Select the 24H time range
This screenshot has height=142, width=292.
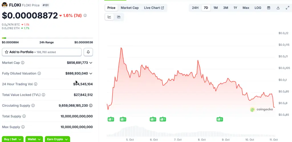(x=195, y=8)
